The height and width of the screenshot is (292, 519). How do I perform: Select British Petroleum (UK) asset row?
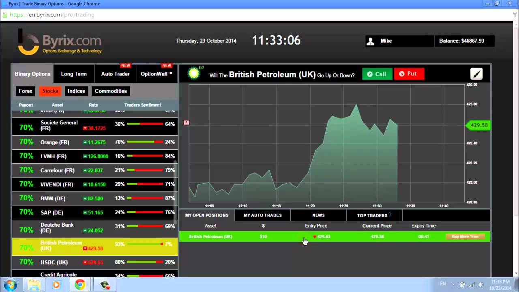[x=95, y=247]
